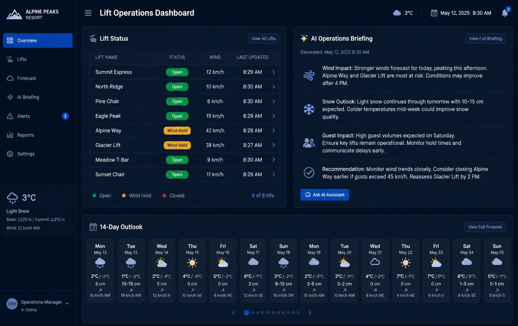Screen dimensions: 518x326
Task: Expand the Summit Express row chevron
Action: (x=274, y=72)
